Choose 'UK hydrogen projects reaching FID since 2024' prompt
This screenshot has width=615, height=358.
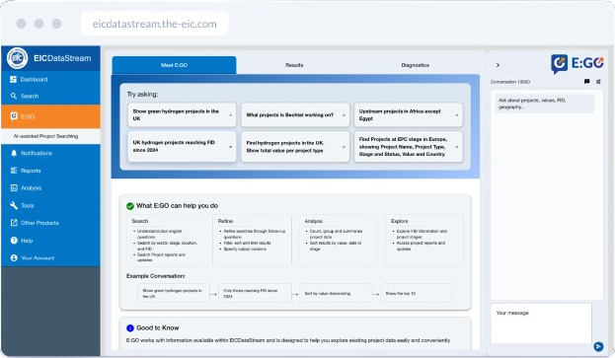coord(182,146)
